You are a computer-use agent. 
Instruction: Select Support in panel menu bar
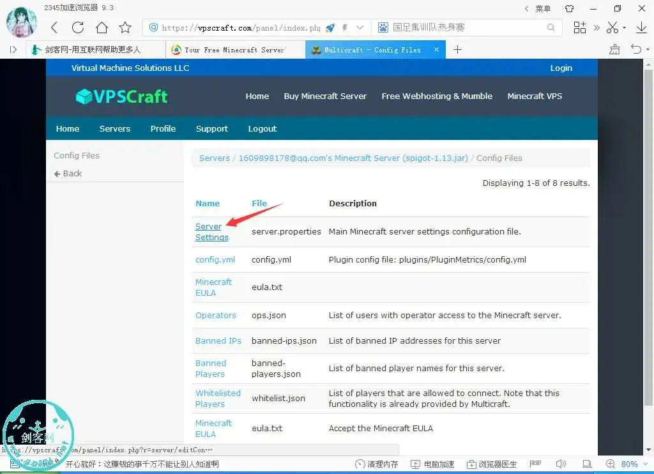pyautogui.click(x=212, y=128)
